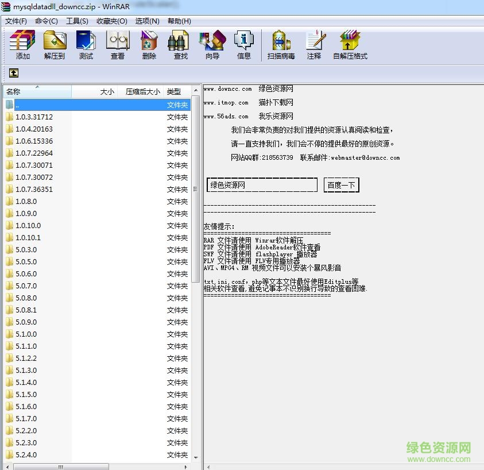
Task: Click the 信息 (Info) icon
Action: (243, 43)
